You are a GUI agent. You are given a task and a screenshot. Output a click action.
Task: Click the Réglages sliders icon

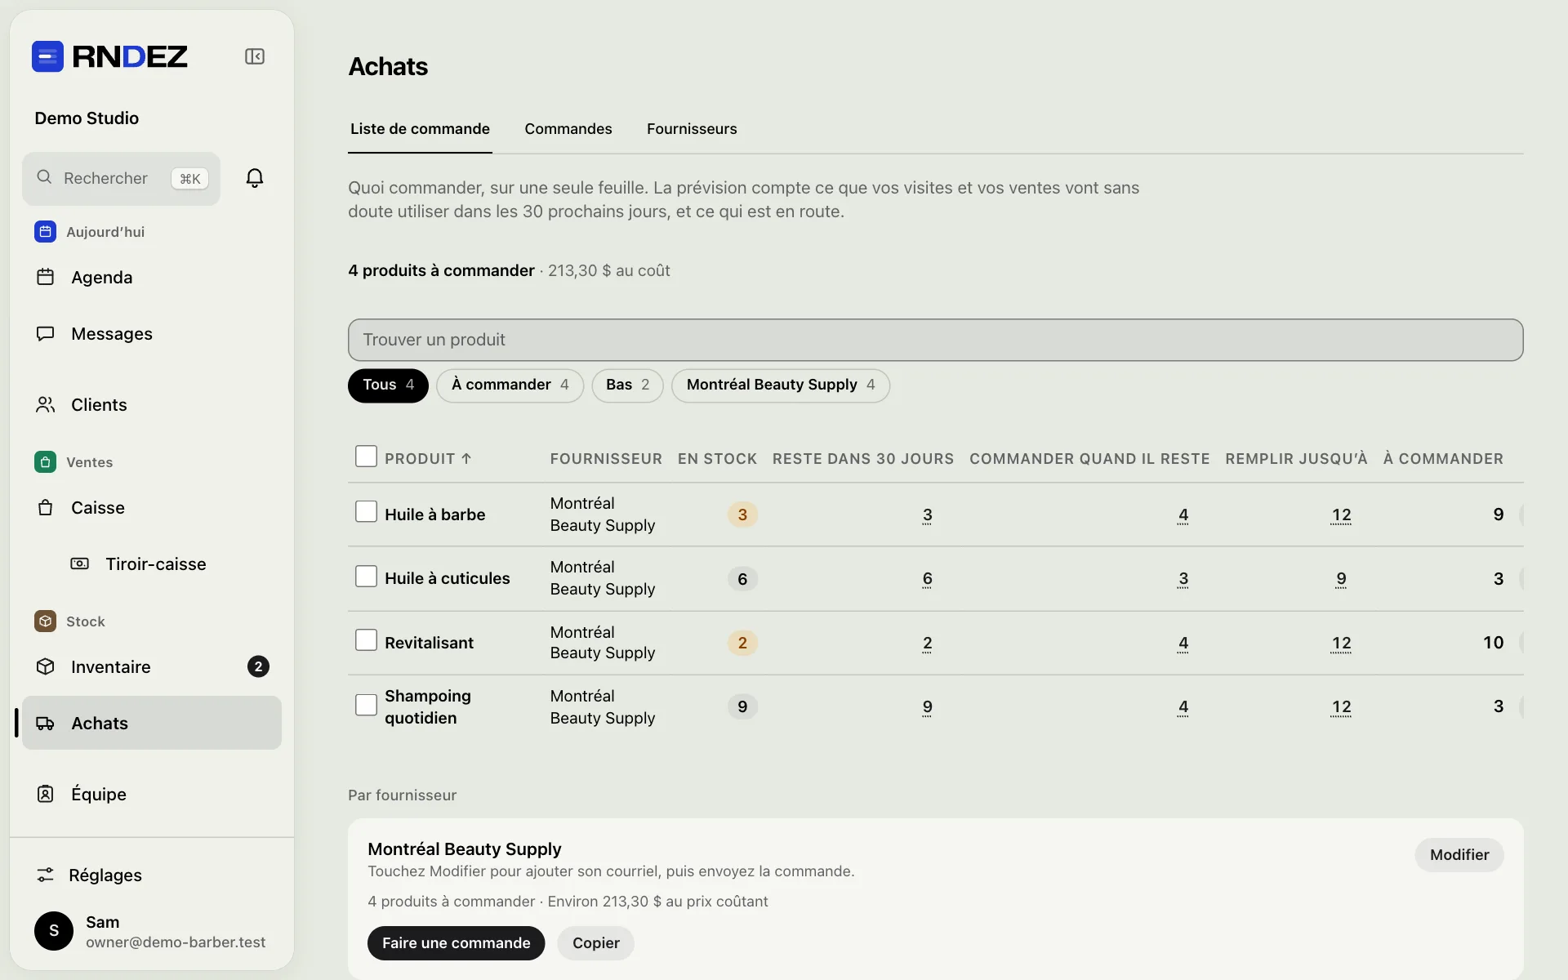[x=46, y=875]
